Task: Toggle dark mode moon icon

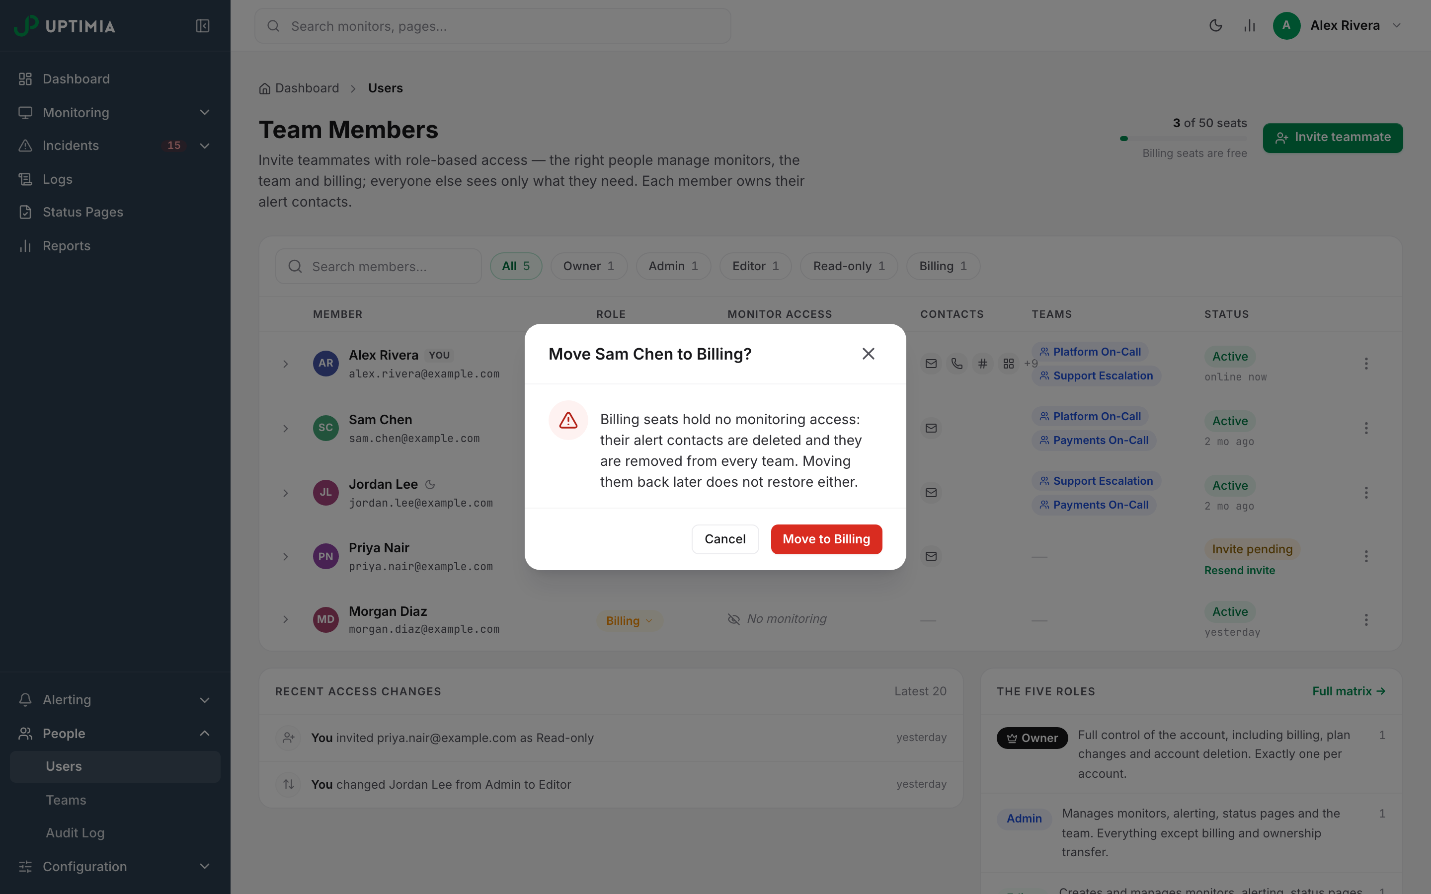Action: pos(1216,25)
